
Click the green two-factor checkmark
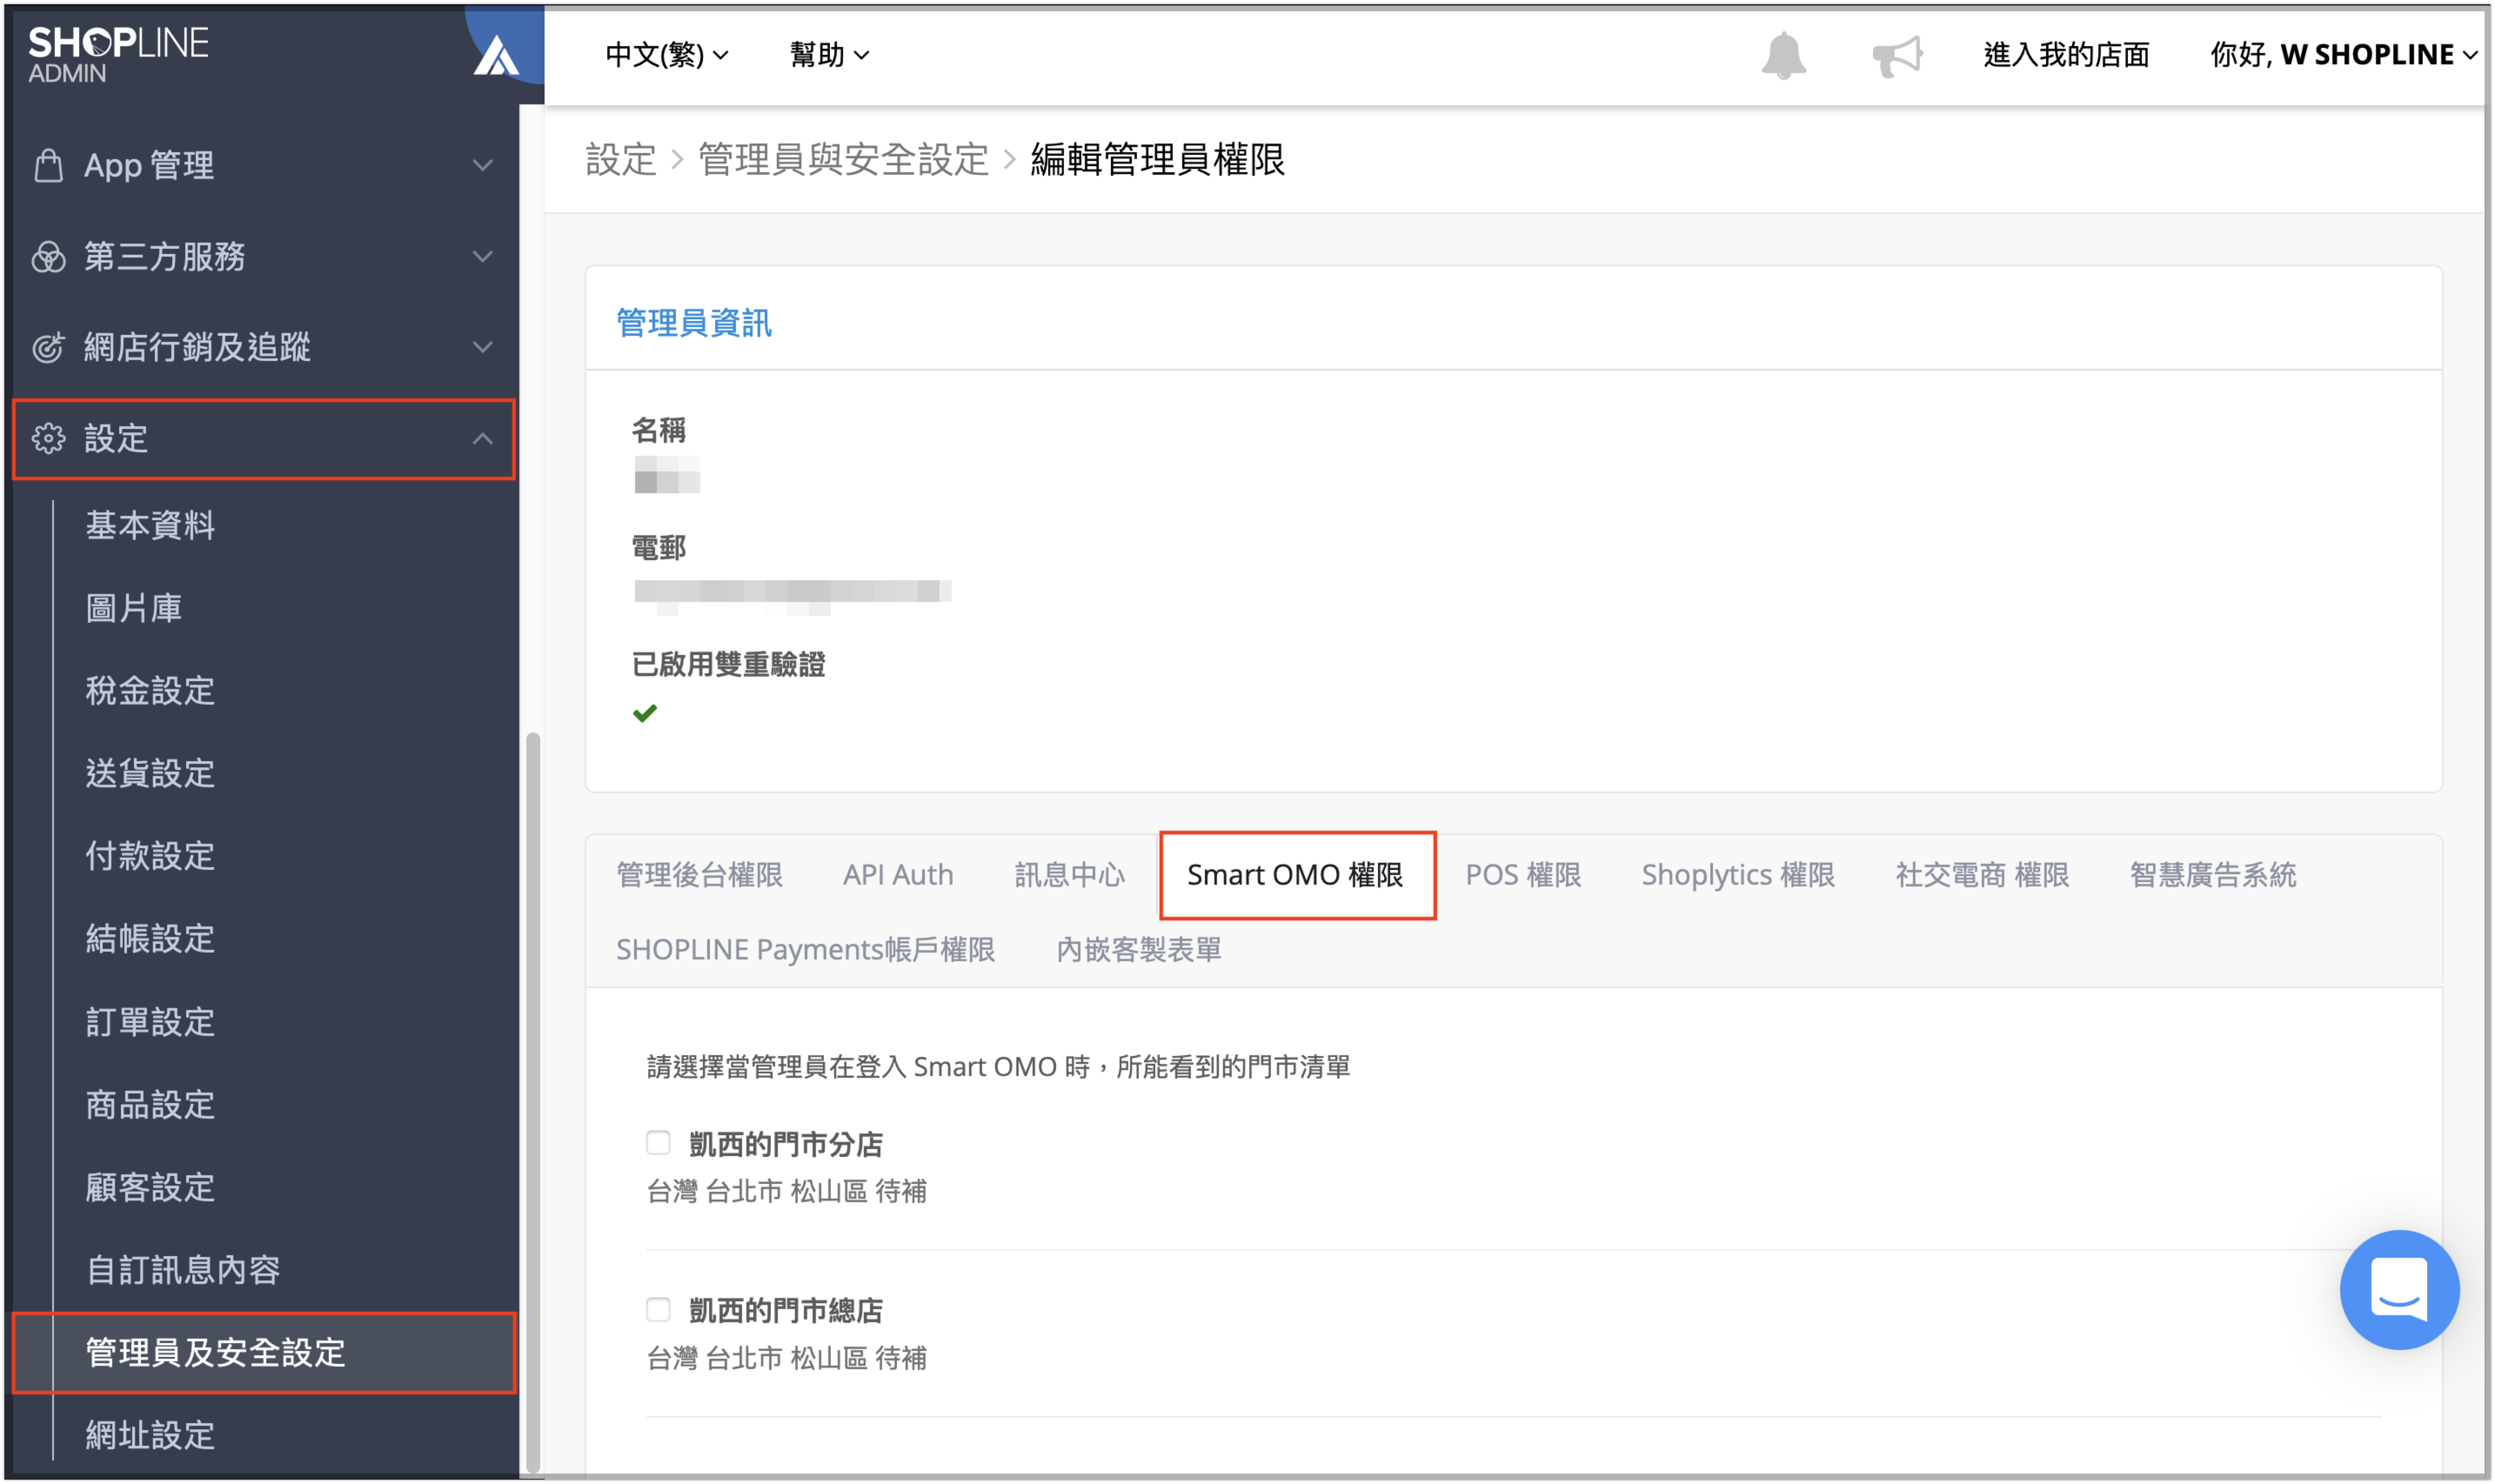click(x=645, y=713)
